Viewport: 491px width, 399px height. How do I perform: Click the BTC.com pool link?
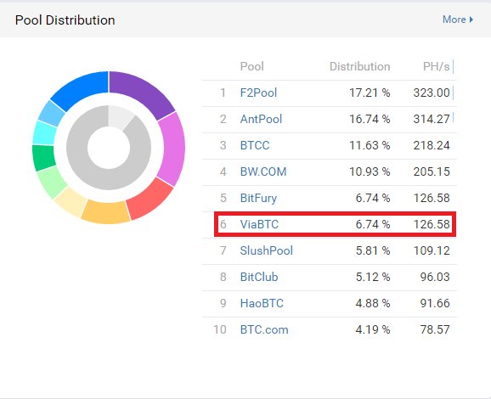click(x=264, y=329)
